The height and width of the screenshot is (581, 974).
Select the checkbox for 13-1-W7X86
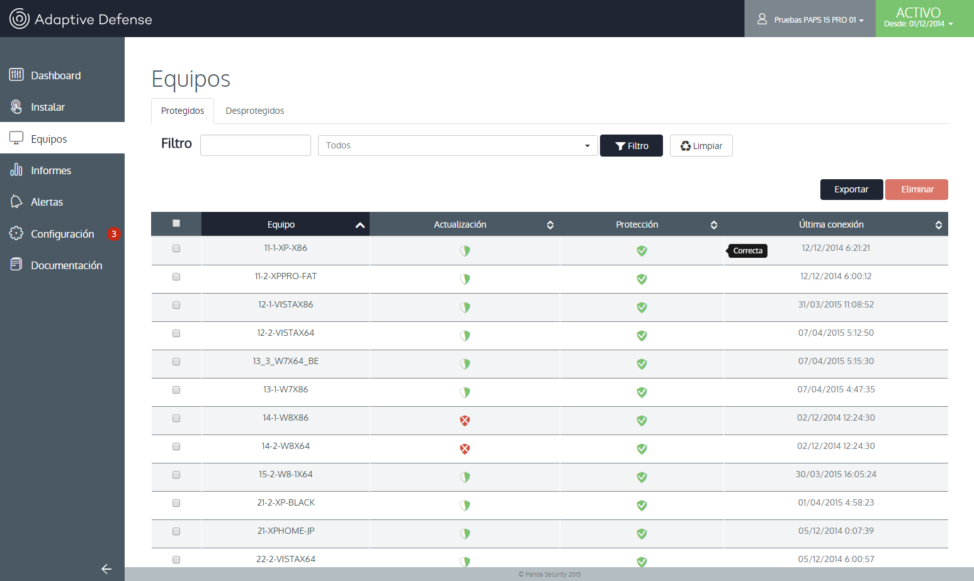176,390
